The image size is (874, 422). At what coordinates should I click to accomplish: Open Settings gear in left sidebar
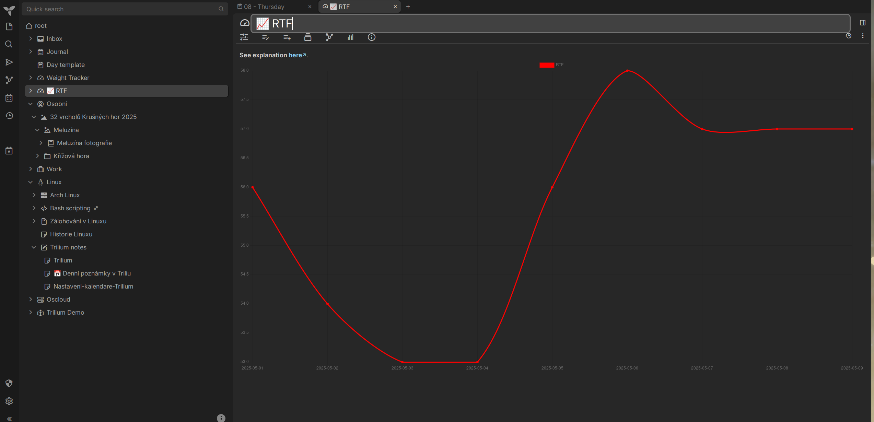click(9, 401)
